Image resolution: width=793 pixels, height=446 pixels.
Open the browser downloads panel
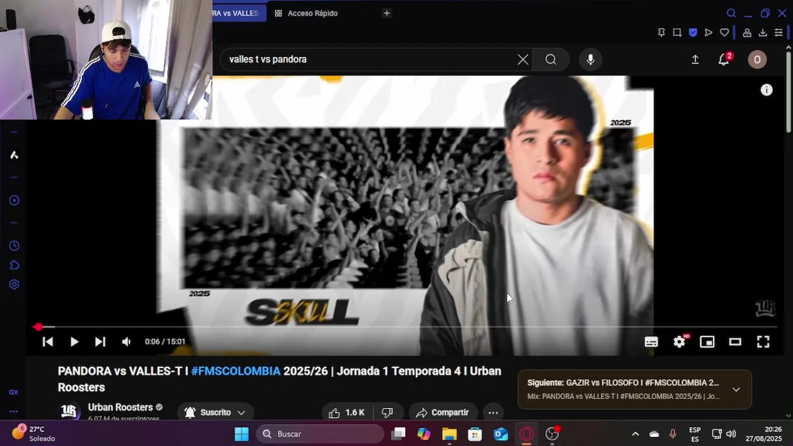pyautogui.click(x=763, y=33)
